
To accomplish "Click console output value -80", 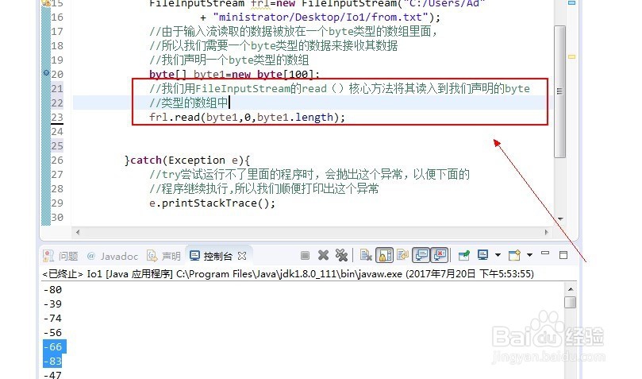I will (x=53, y=290).
